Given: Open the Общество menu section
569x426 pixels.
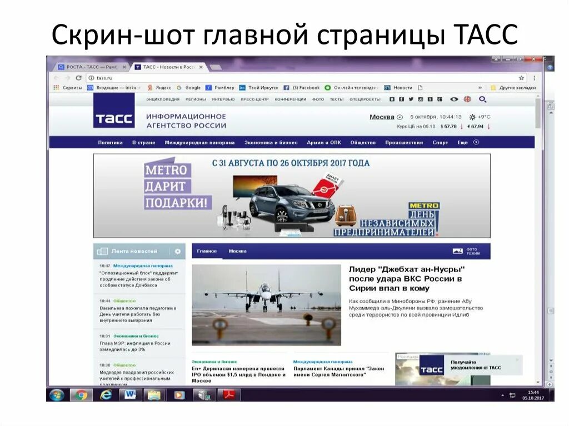Looking at the screenshot, I should click(x=363, y=143).
